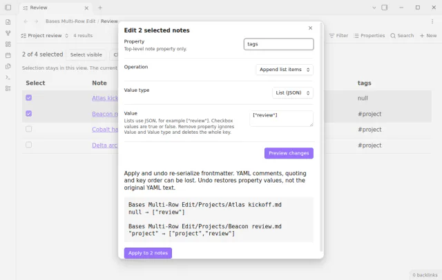Open more options vertical dots menu

pos(432,21)
